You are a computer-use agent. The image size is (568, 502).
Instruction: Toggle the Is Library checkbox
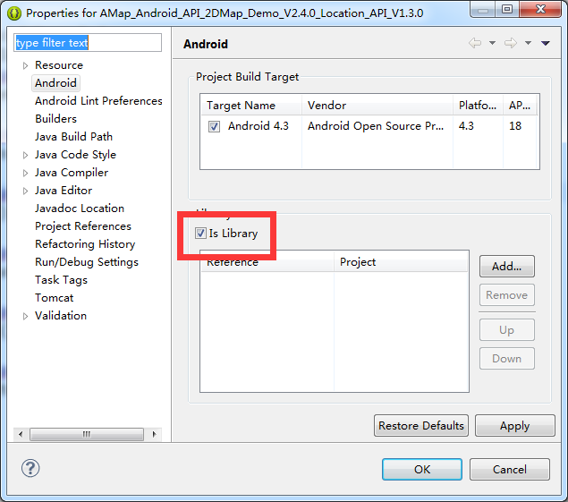pos(200,233)
